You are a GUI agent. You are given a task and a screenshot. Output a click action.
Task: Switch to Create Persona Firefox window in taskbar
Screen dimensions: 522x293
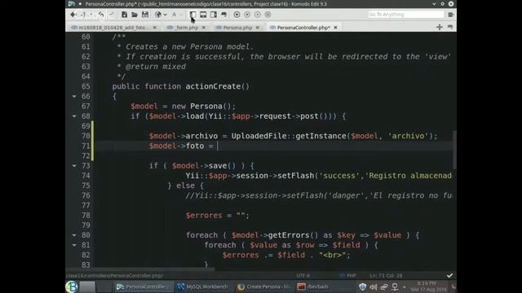264,286
